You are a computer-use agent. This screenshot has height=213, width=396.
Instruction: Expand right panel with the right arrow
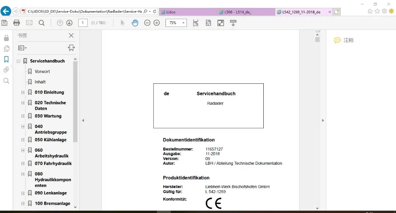323,121
